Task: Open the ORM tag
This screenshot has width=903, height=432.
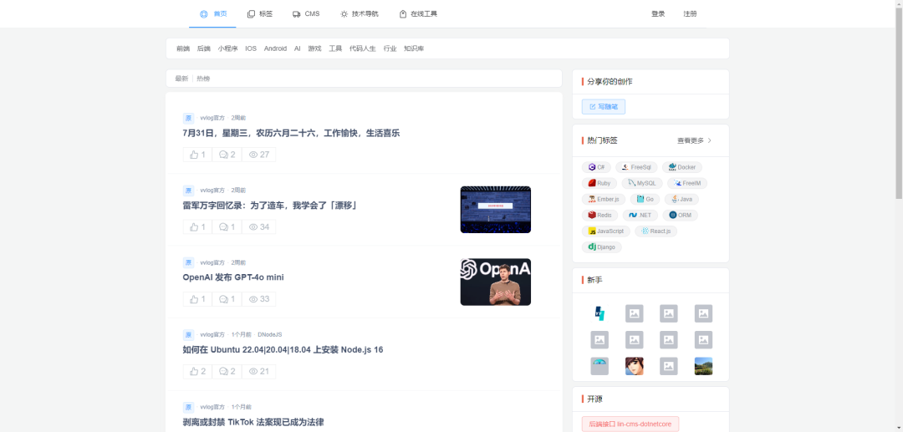Action: click(x=680, y=215)
